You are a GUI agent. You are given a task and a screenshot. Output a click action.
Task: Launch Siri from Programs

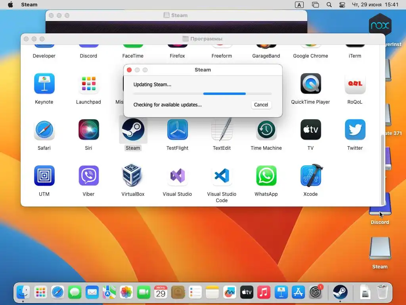pyautogui.click(x=88, y=130)
